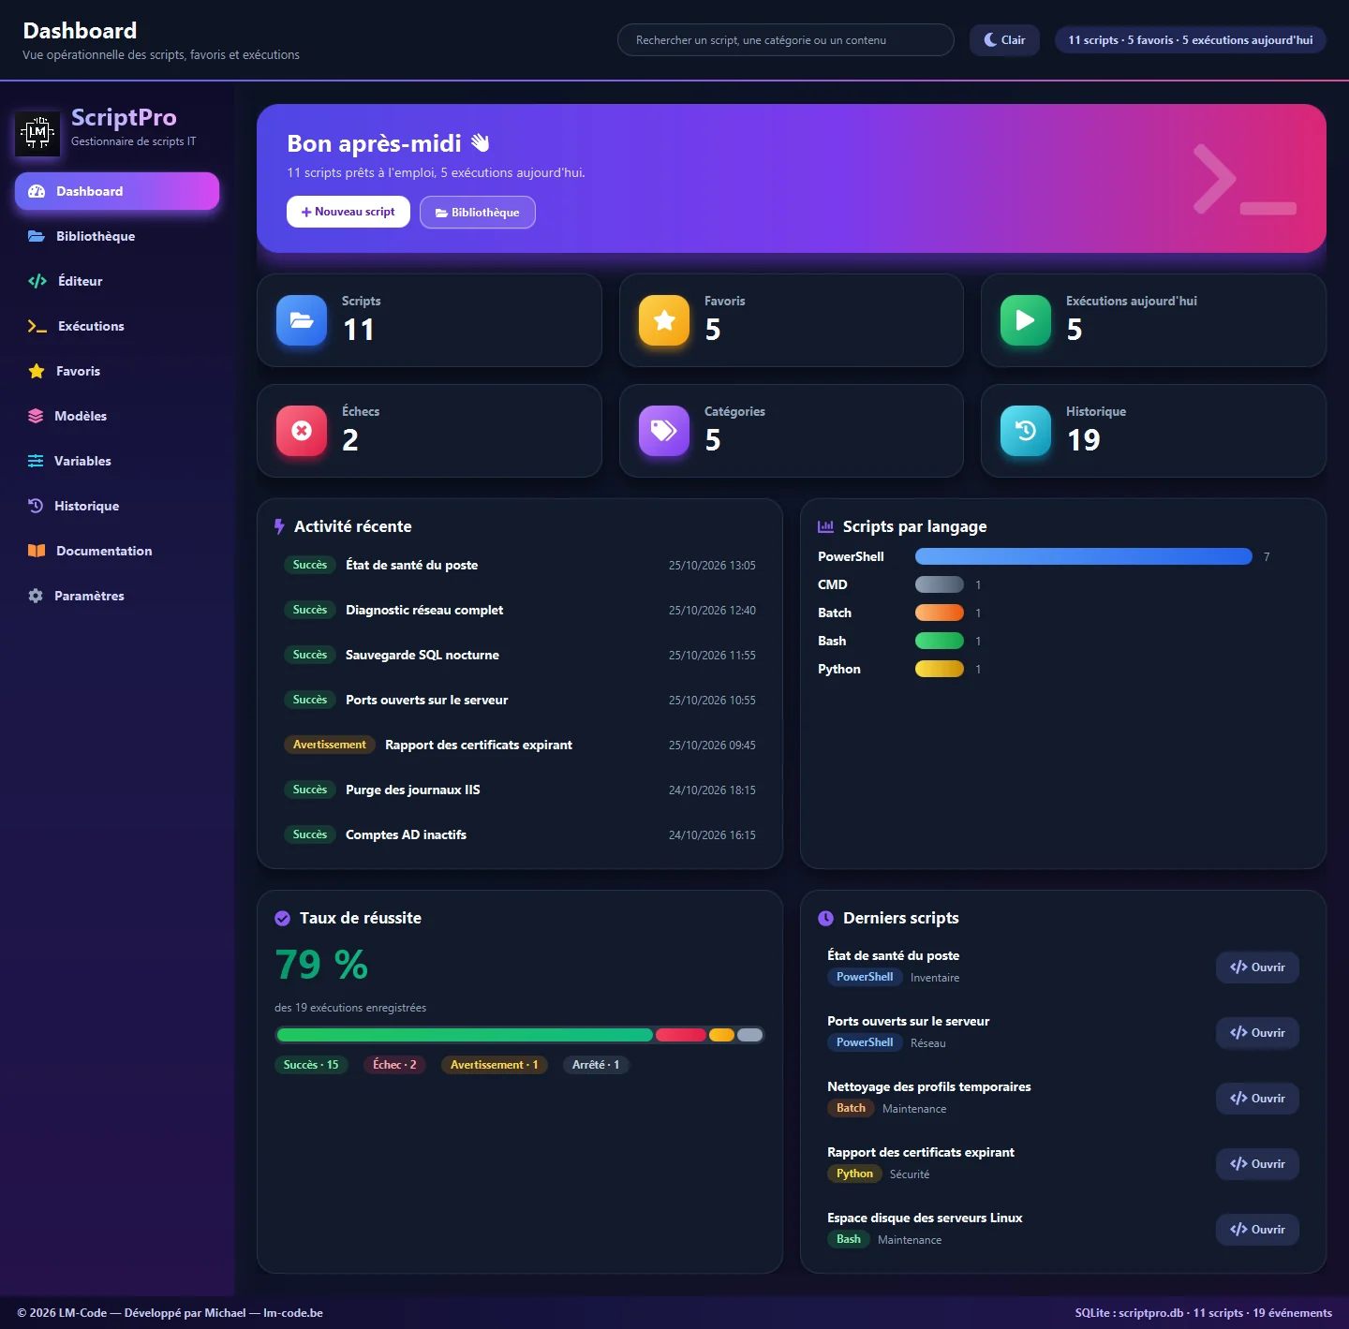Image resolution: width=1349 pixels, height=1329 pixels.
Task: Click the checkmark icon beside Taux de réussite
Action: pyautogui.click(x=282, y=919)
